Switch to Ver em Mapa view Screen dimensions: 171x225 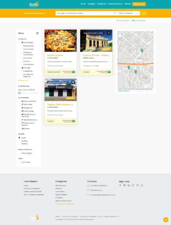123,21
